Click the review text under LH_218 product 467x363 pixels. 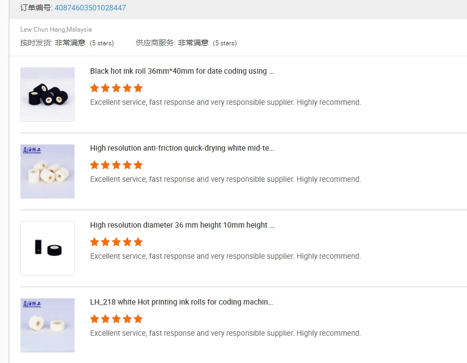pyautogui.click(x=225, y=333)
